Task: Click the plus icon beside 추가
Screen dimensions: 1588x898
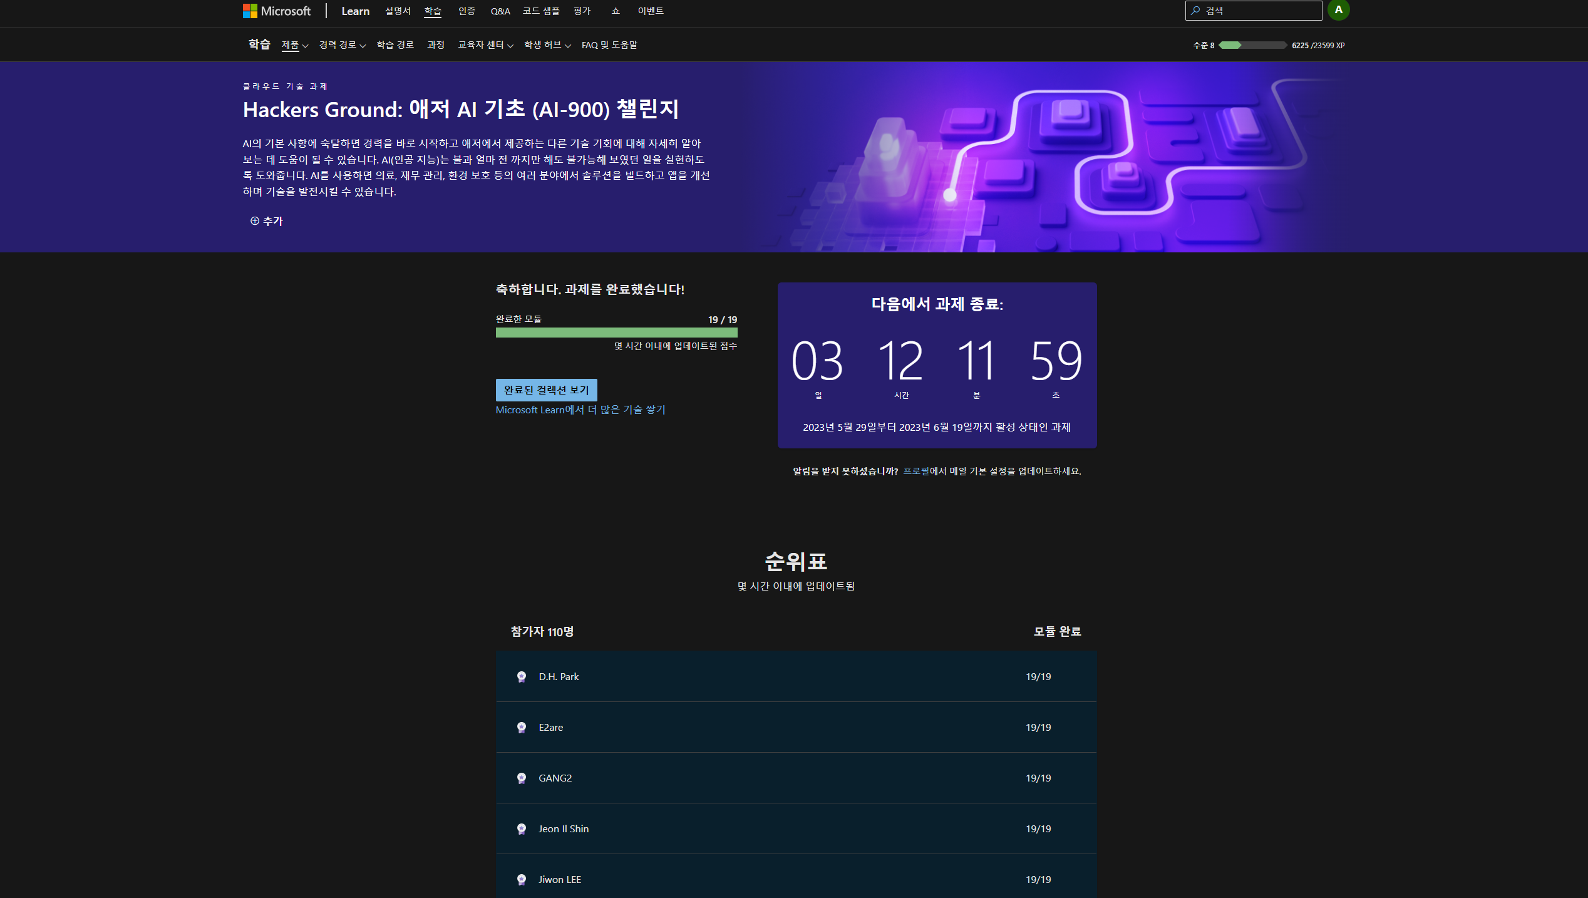Action: 254,221
